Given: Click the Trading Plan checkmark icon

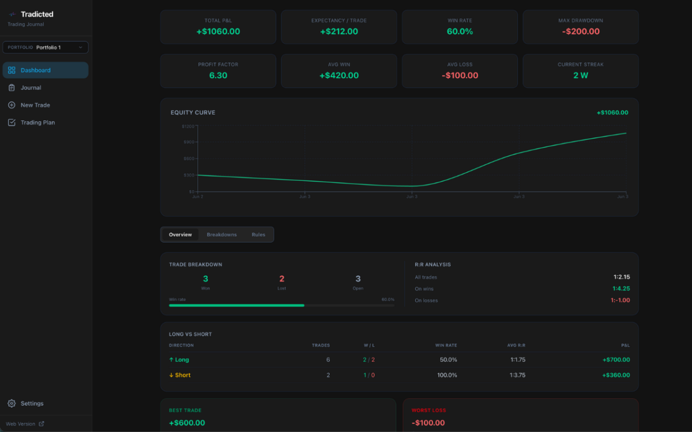Looking at the screenshot, I should tap(12, 122).
